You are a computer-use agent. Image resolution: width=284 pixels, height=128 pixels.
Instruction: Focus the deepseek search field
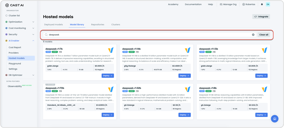[149, 35]
